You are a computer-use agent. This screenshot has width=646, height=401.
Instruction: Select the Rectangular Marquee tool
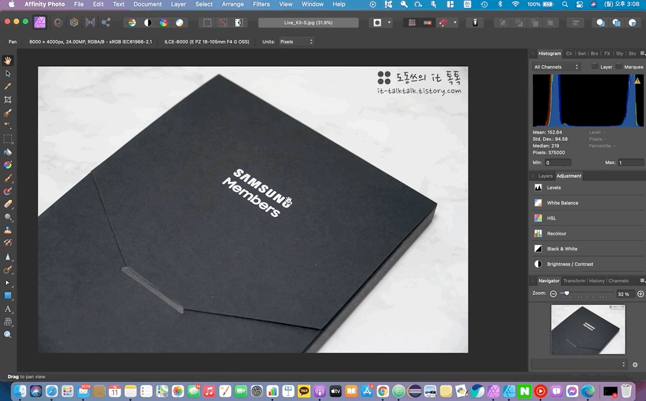[x=8, y=139]
